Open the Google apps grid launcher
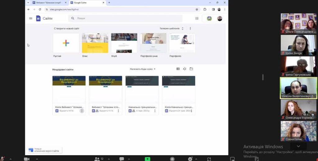Screen dimensions: 318x161 [197, 18]
